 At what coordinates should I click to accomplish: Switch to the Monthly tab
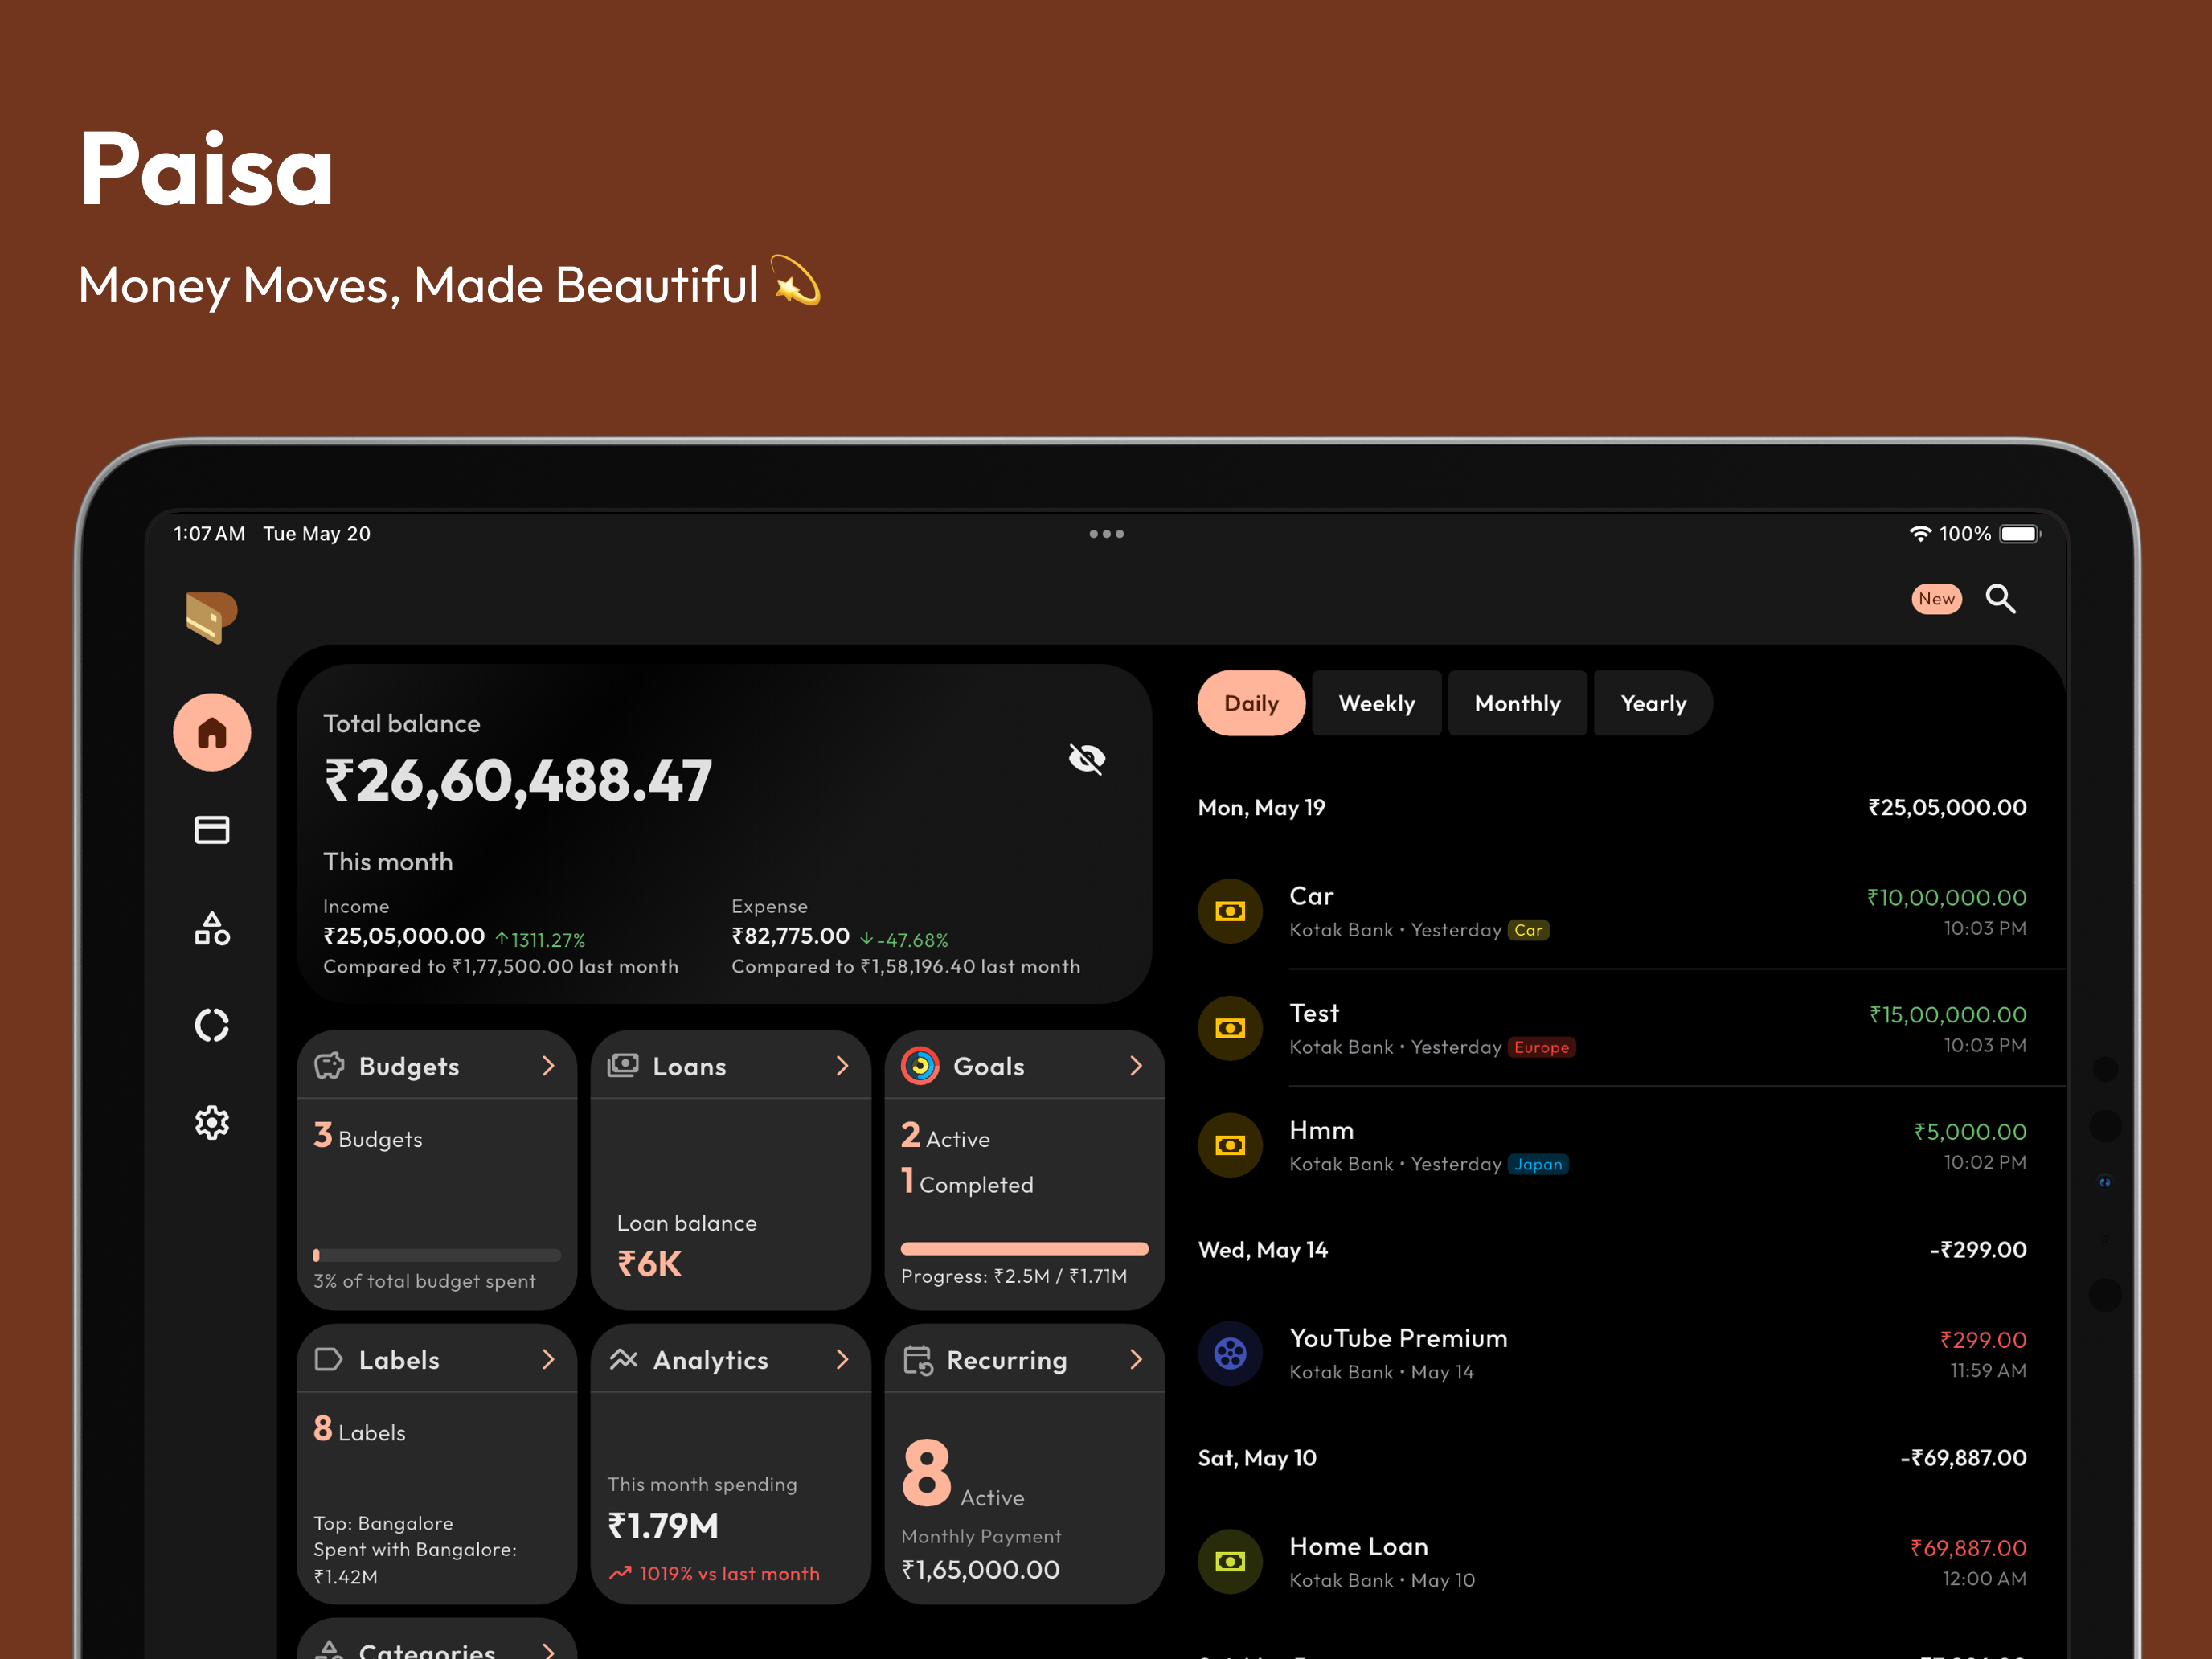pos(1517,703)
